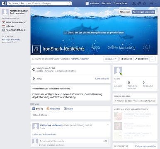Click Gefällt mir link

tap(37, 135)
